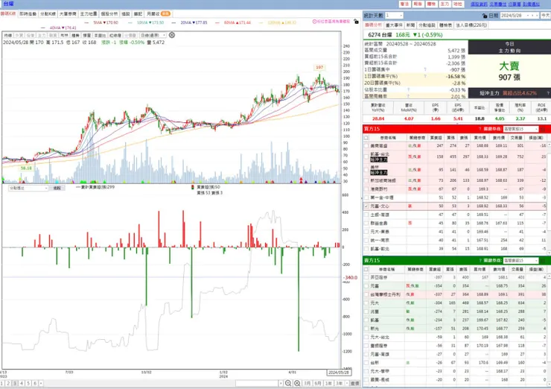
Task: Switch to the 個股分析 tab
Action: [109, 13]
